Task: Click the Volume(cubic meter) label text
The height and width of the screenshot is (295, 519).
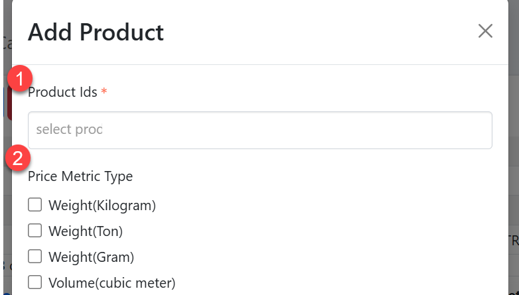Action: coord(111,283)
